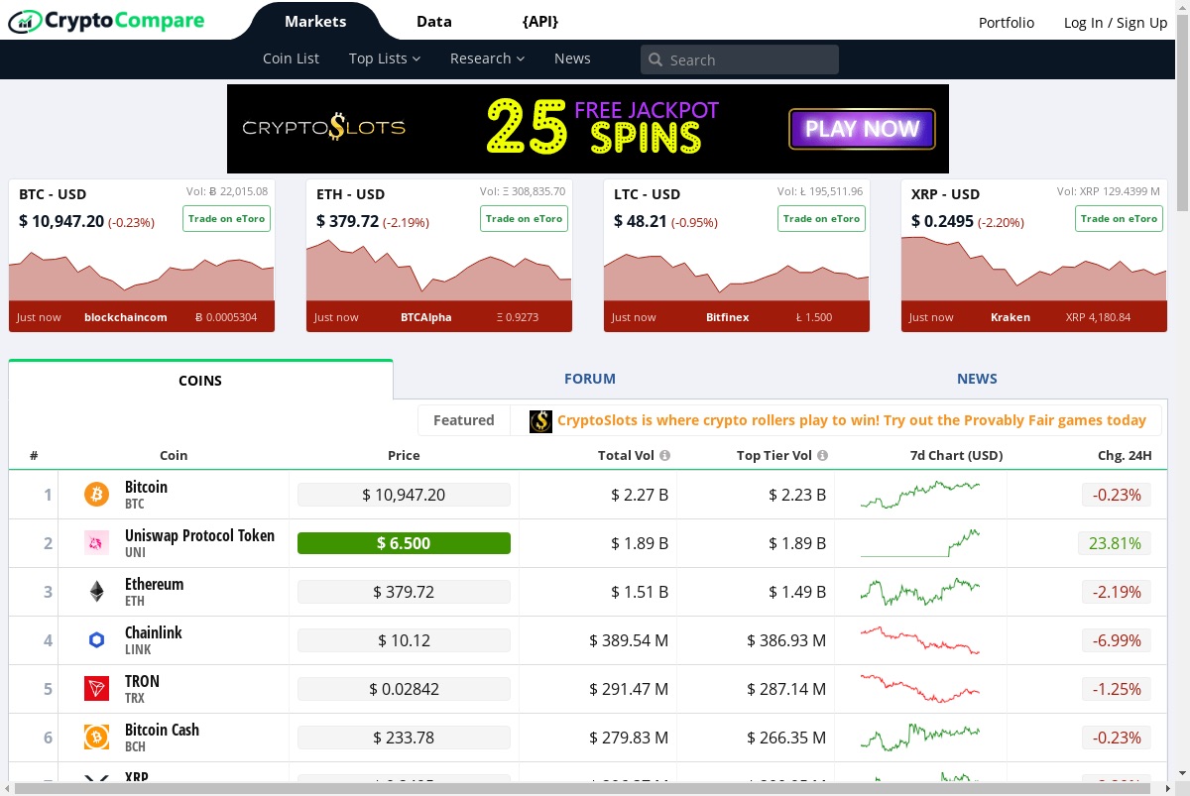Screen dimensions: 1190x796
Task: Open the Markets tab
Action: tap(315, 21)
